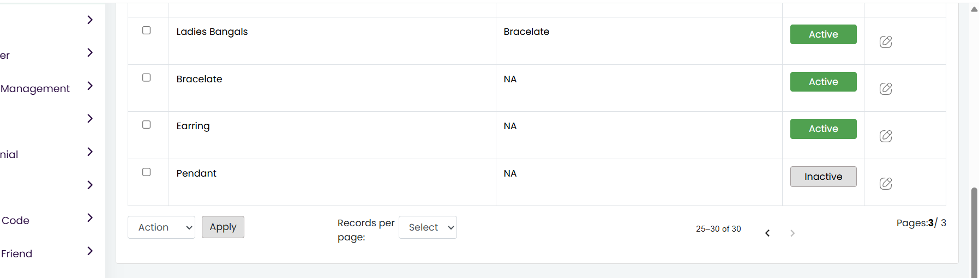
Task: Open the Action dropdown
Action: tap(161, 227)
